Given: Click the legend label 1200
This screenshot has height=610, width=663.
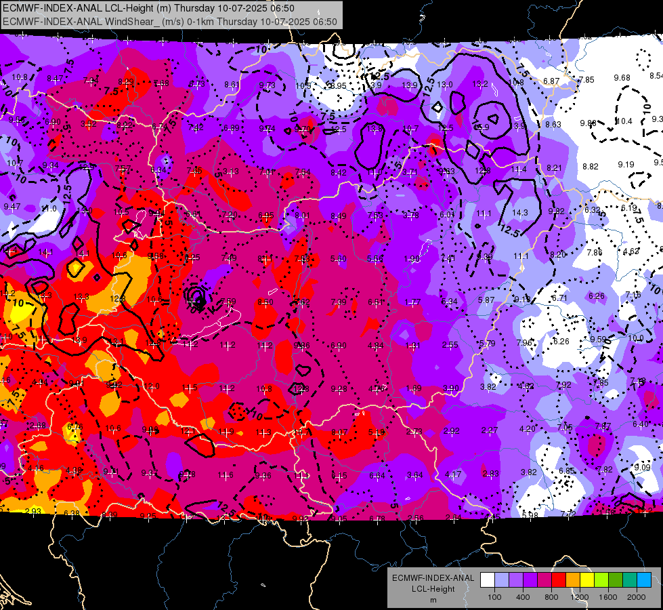Looking at the screenshot, I should click(x=579, y=597).
